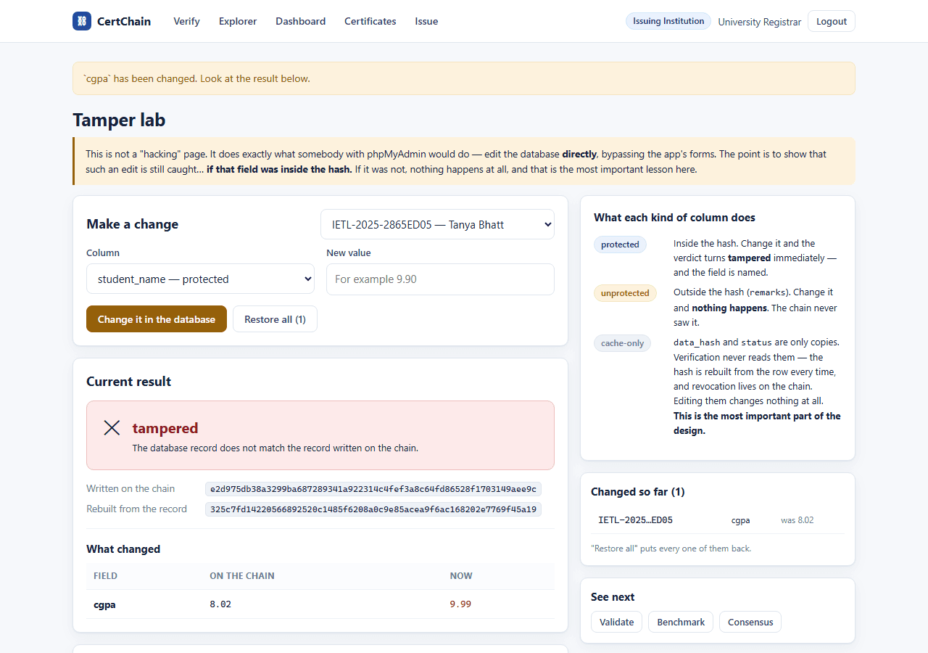The image size is (928, 653).
Task: Expand the Column dropdown student_name — protected
Action: point(200,279)
